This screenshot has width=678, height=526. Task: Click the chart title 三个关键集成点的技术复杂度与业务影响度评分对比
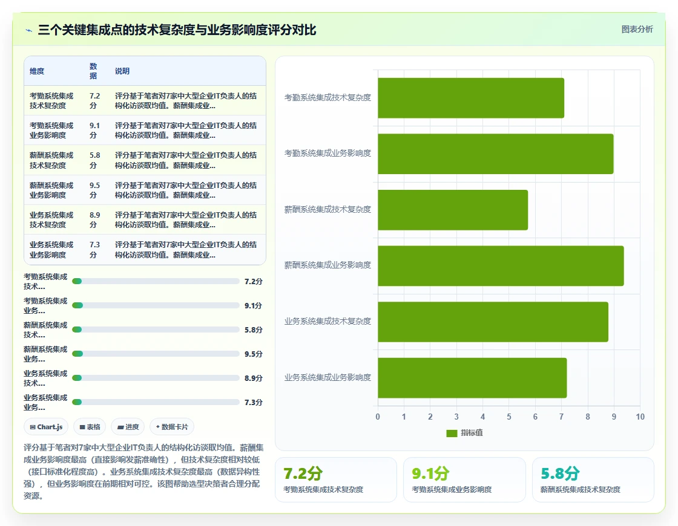pyautogui.click(x=177, y=30)
